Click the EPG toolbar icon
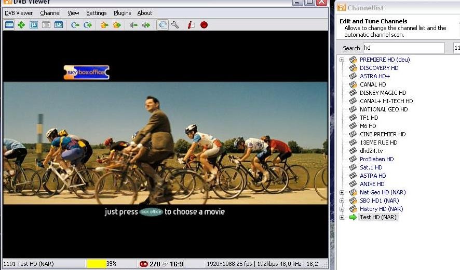The width and height of the screenshot is (460, 270). (x=59, y=25)
